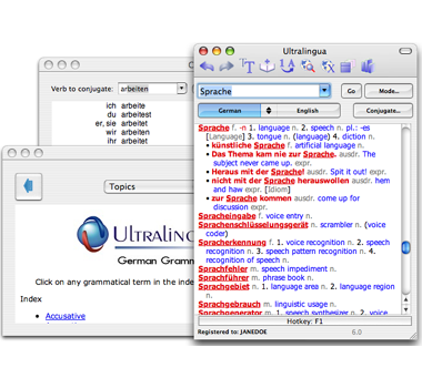Click the blue back arrow in grammar window
422x388 pixels.
[29, 186]
